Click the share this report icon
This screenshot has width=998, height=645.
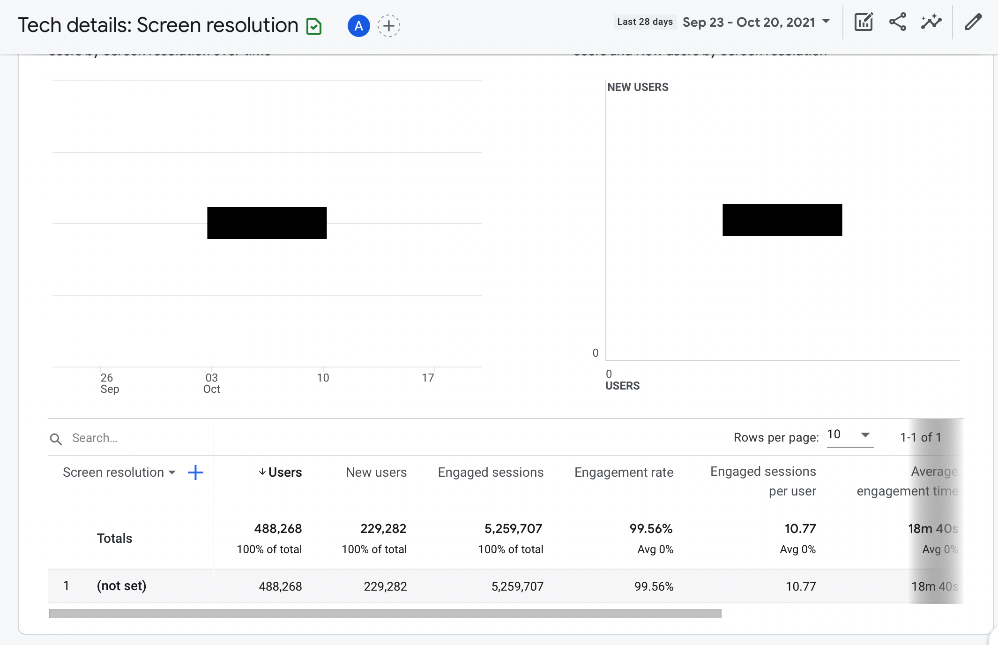[x=897, y=22]
